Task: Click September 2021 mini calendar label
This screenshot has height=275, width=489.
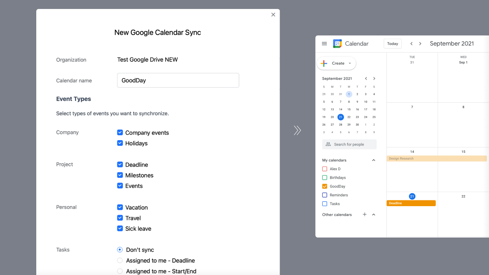Action: pos(337,79)
